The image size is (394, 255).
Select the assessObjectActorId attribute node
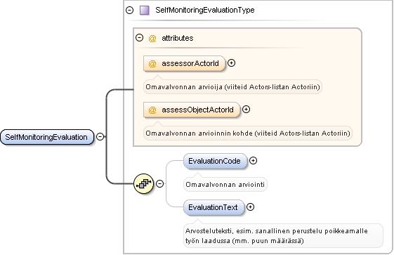click(x=192, y=110)
